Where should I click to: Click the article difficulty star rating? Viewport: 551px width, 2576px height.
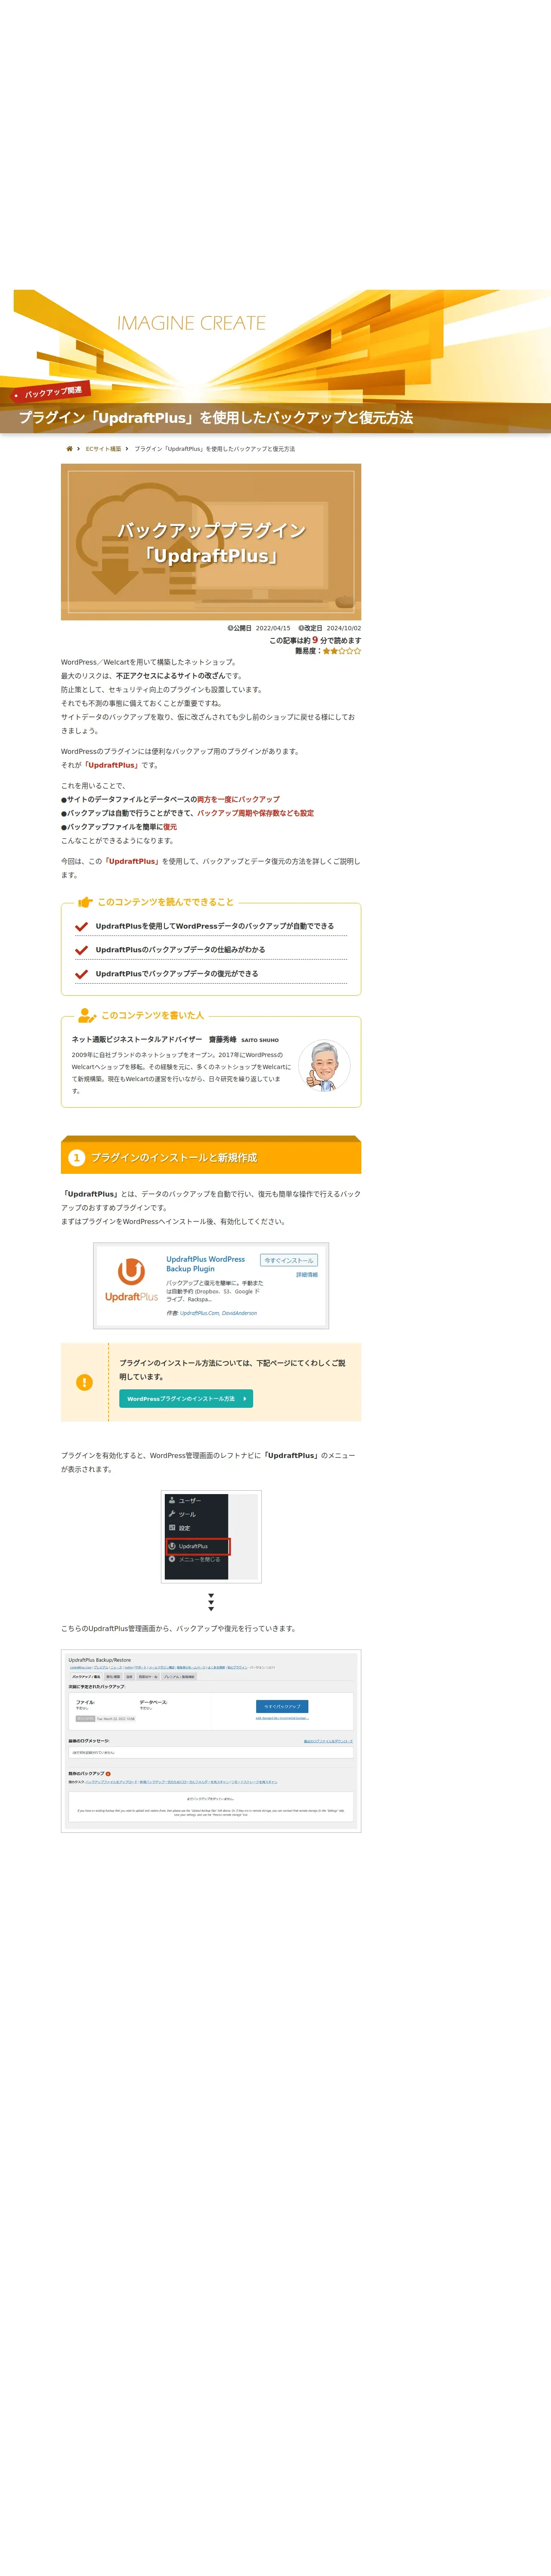pos(342,651)
